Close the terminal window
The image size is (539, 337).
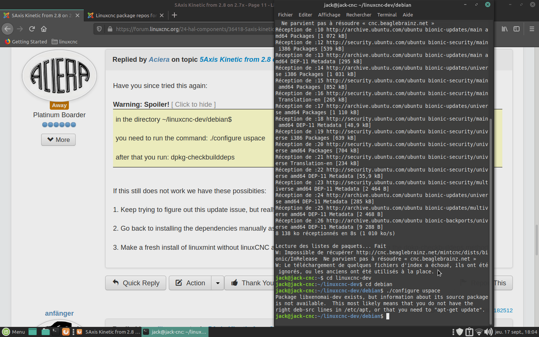[x=487, y=4]
